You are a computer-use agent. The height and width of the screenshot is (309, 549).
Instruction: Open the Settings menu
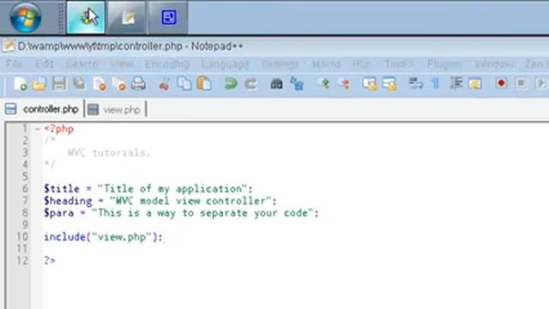pyautogui.click(x=281, y=64)
